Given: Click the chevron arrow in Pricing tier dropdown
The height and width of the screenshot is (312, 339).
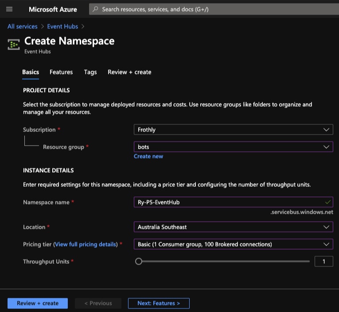Looking at the screenshot, I should [x=326, y=244].
